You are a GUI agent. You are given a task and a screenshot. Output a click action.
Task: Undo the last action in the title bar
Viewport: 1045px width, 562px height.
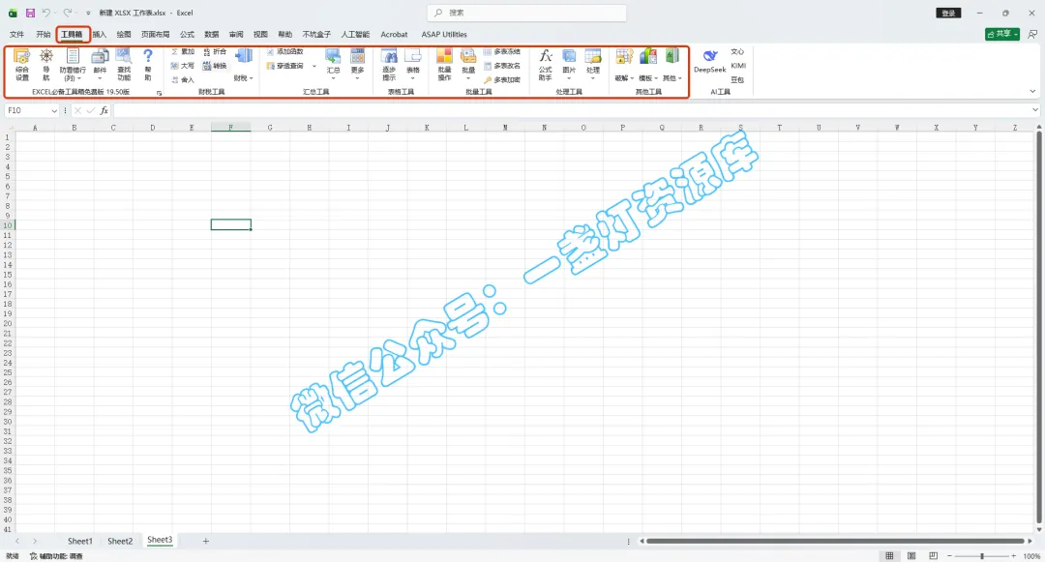tap(46, 13)
